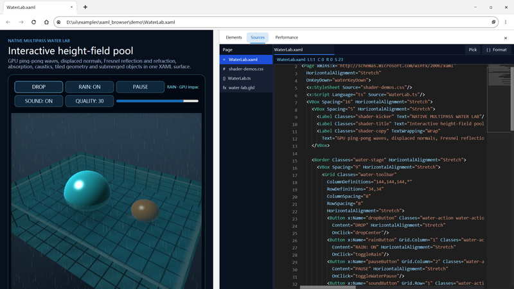The height and width of the screenshot is (289, 514).
Task: Go back using the browser back arrow
Action: coord(8,22)
